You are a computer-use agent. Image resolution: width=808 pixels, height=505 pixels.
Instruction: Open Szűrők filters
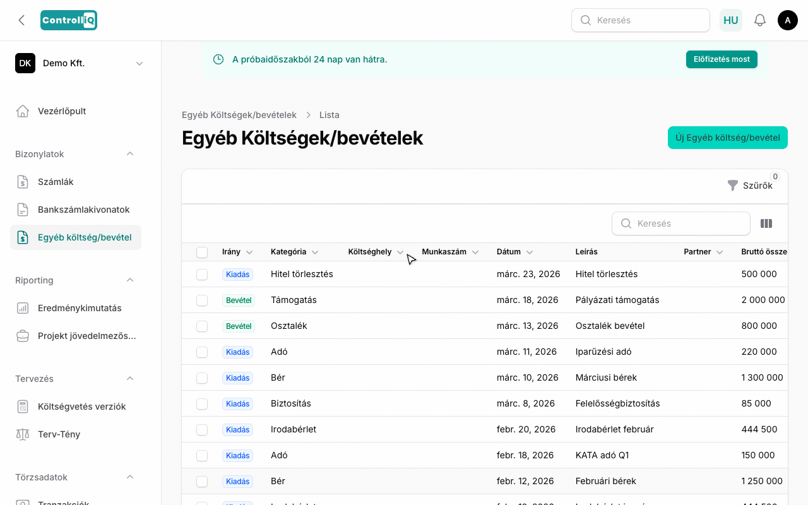(750, 186)
